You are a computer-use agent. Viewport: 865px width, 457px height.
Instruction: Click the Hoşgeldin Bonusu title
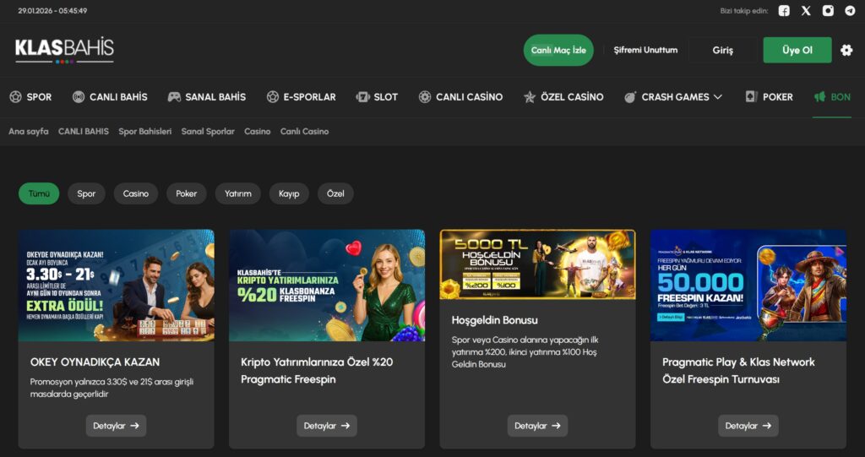pyautogui.click(x=494, y=320)
